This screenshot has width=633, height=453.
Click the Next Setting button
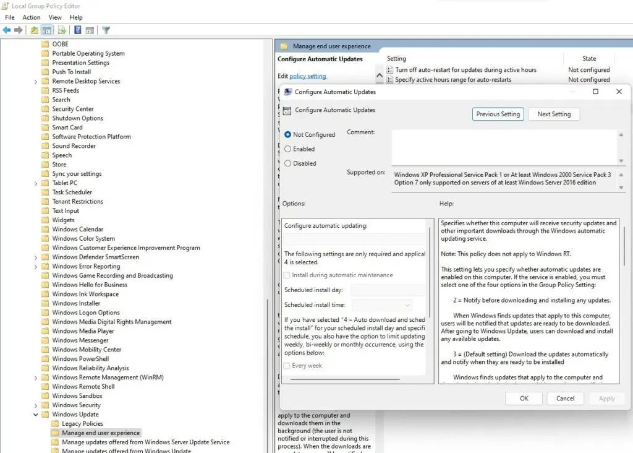tap(553, 114)
